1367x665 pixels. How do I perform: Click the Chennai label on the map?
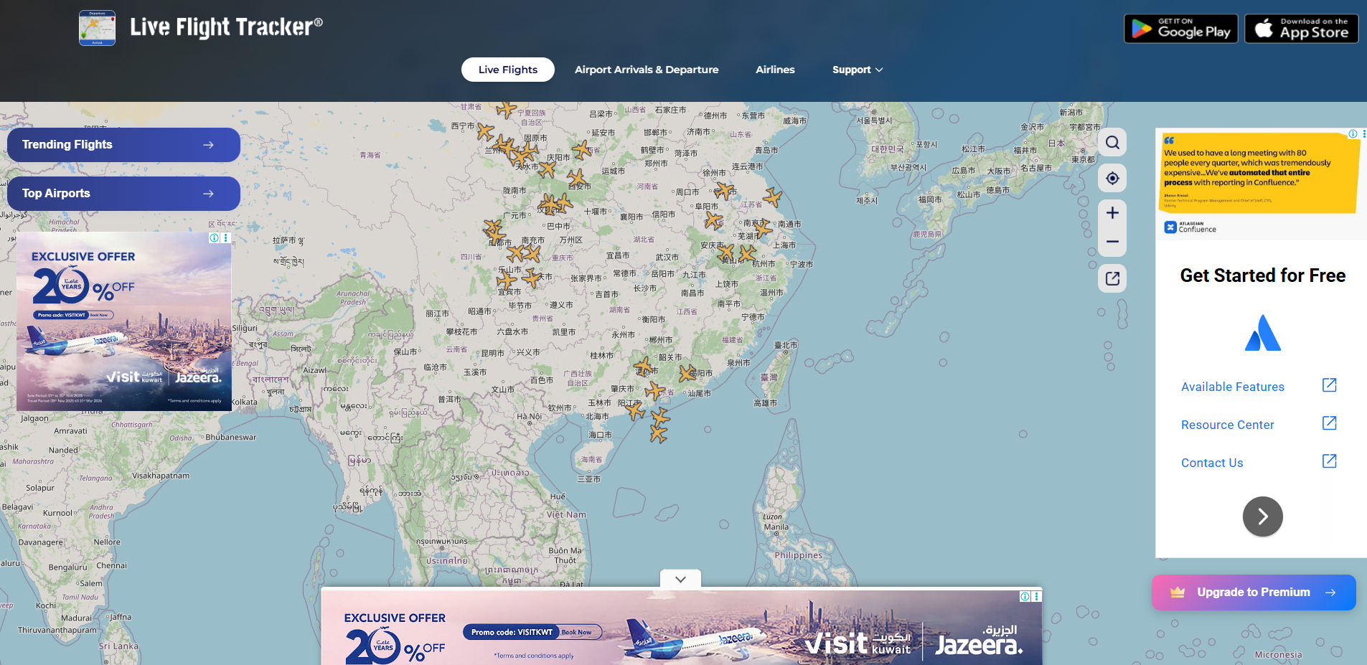point(111,565)
